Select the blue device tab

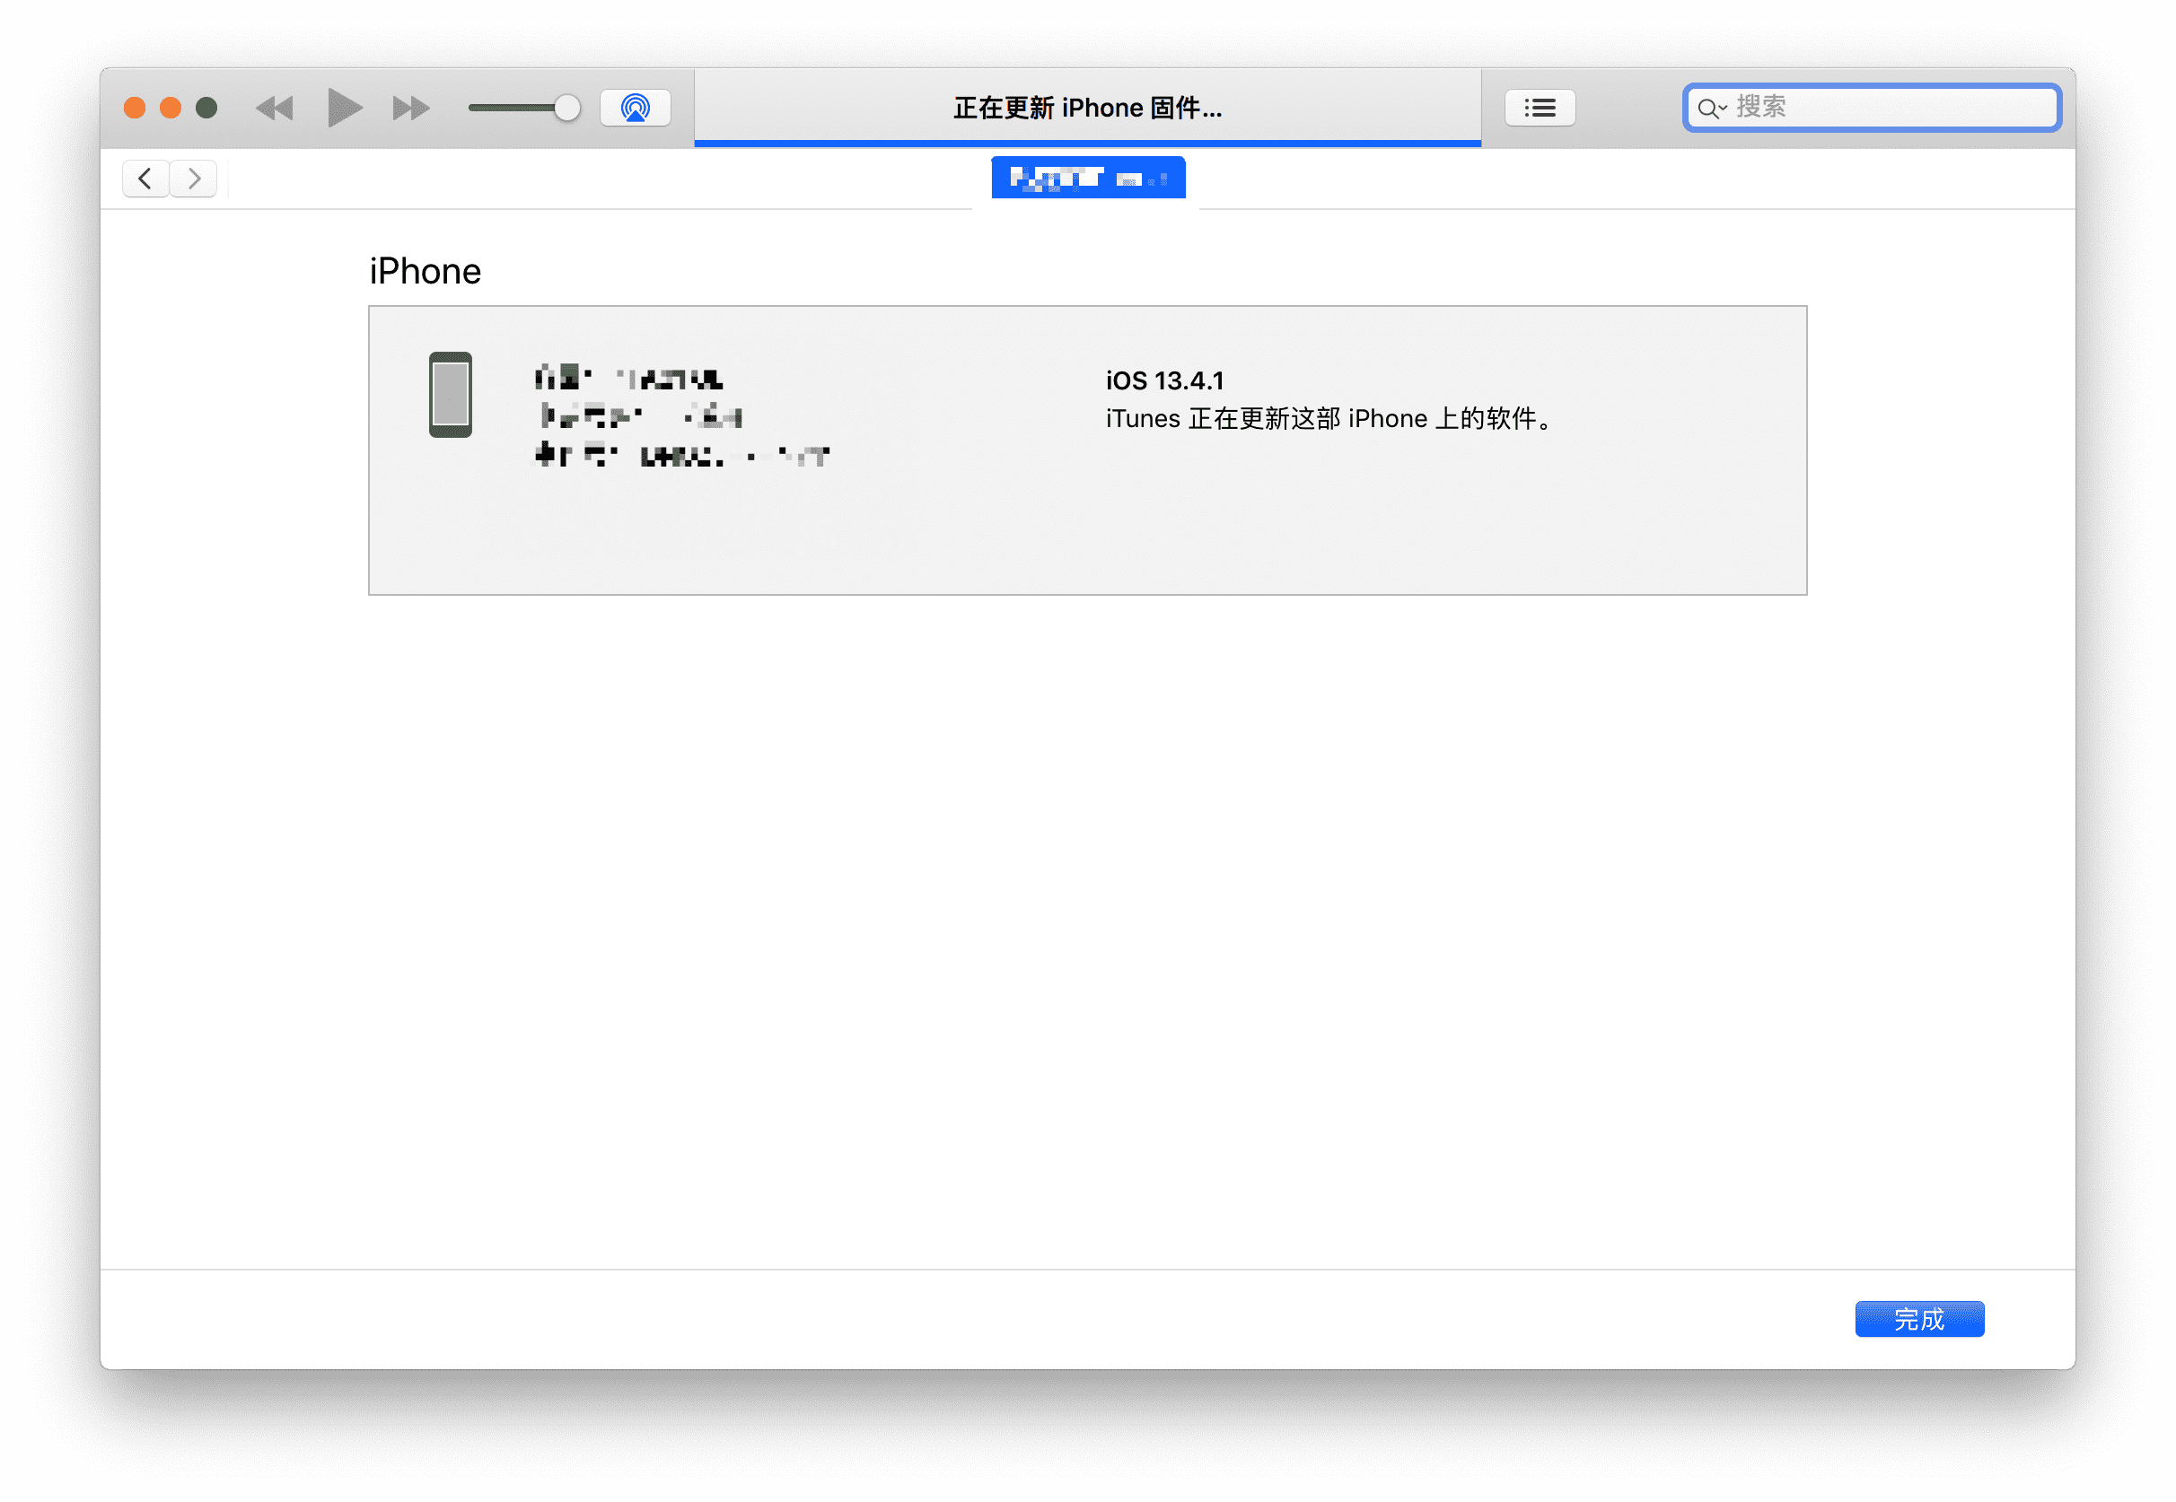click(1087, 178)
